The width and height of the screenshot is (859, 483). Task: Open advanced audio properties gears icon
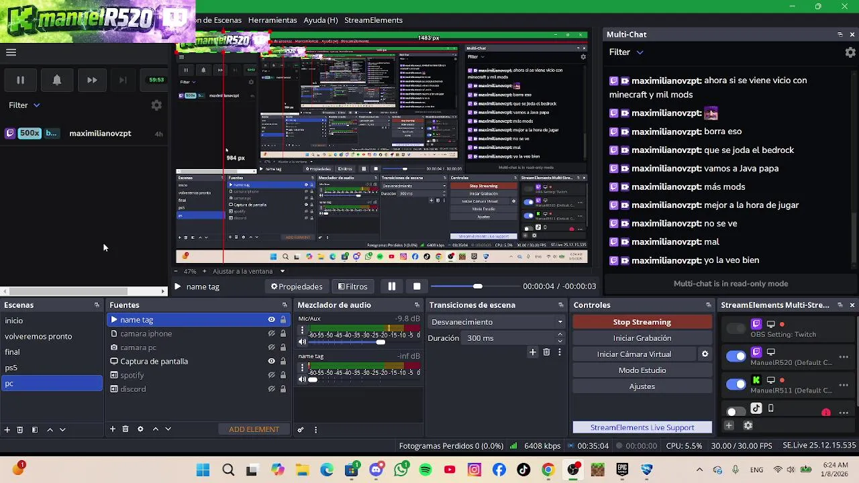click(301, 430)
